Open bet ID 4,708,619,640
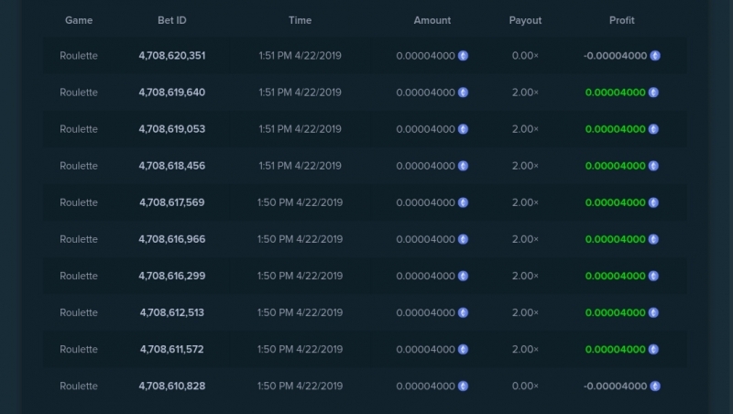 [172, 93]
